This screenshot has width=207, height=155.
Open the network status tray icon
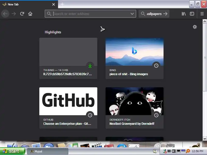[165, 151]
